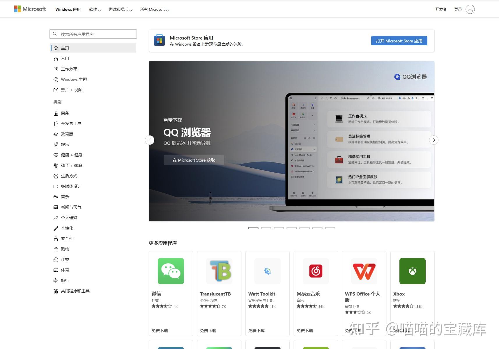Viewport: 499px width, 349px height.
Task: Click 免费下载 under 微信
Action: coord(160,331)
